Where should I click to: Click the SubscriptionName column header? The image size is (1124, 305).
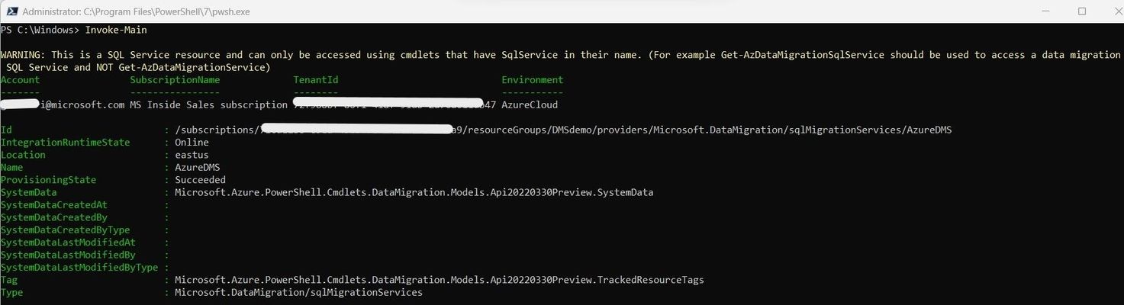pos(175,79)
